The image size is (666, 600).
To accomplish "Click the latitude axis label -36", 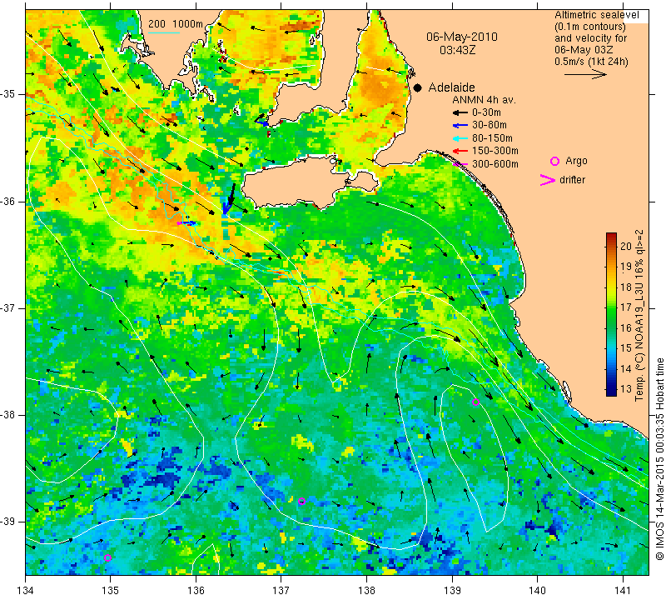I will tap(9, 202).
